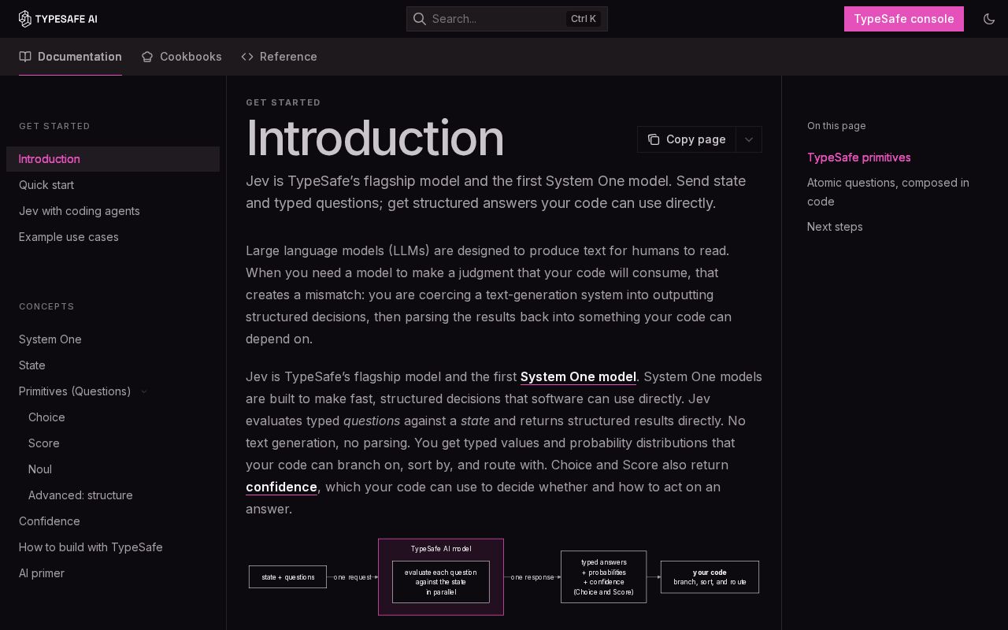1008x630 pixels.
Task: Switch to the Cookbooks tab
Action: tap(181, 57)
